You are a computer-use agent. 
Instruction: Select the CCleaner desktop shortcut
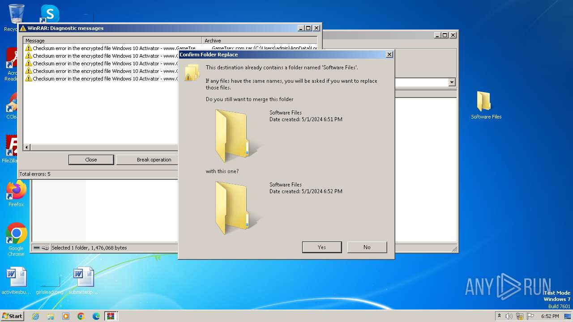click(12, 106)
